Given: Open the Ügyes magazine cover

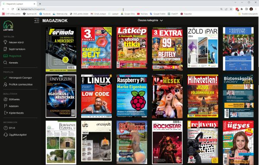Looking at the screenshot, I should point(238,143).
